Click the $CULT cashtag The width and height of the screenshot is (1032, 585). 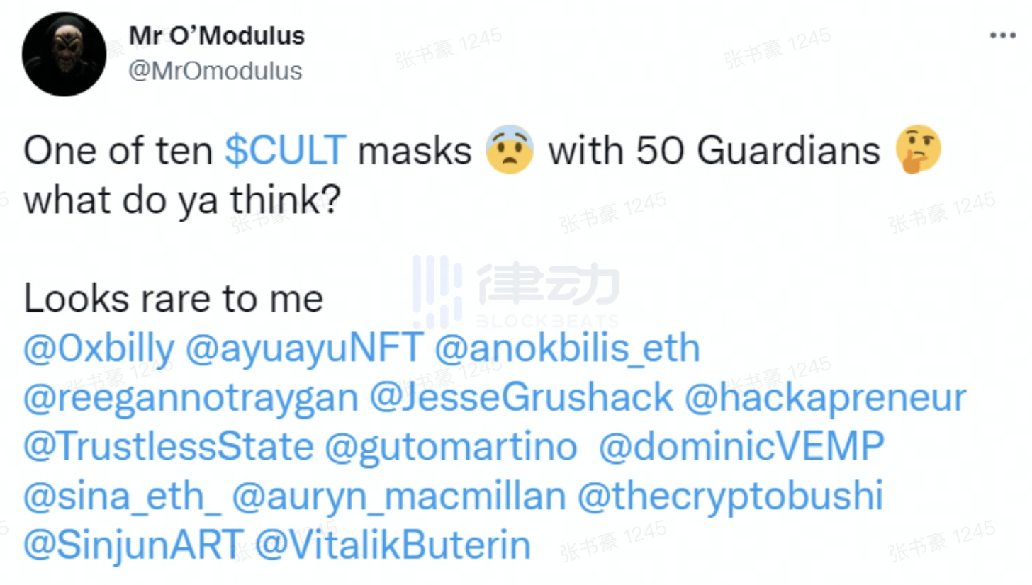click(x=286, y=150)
